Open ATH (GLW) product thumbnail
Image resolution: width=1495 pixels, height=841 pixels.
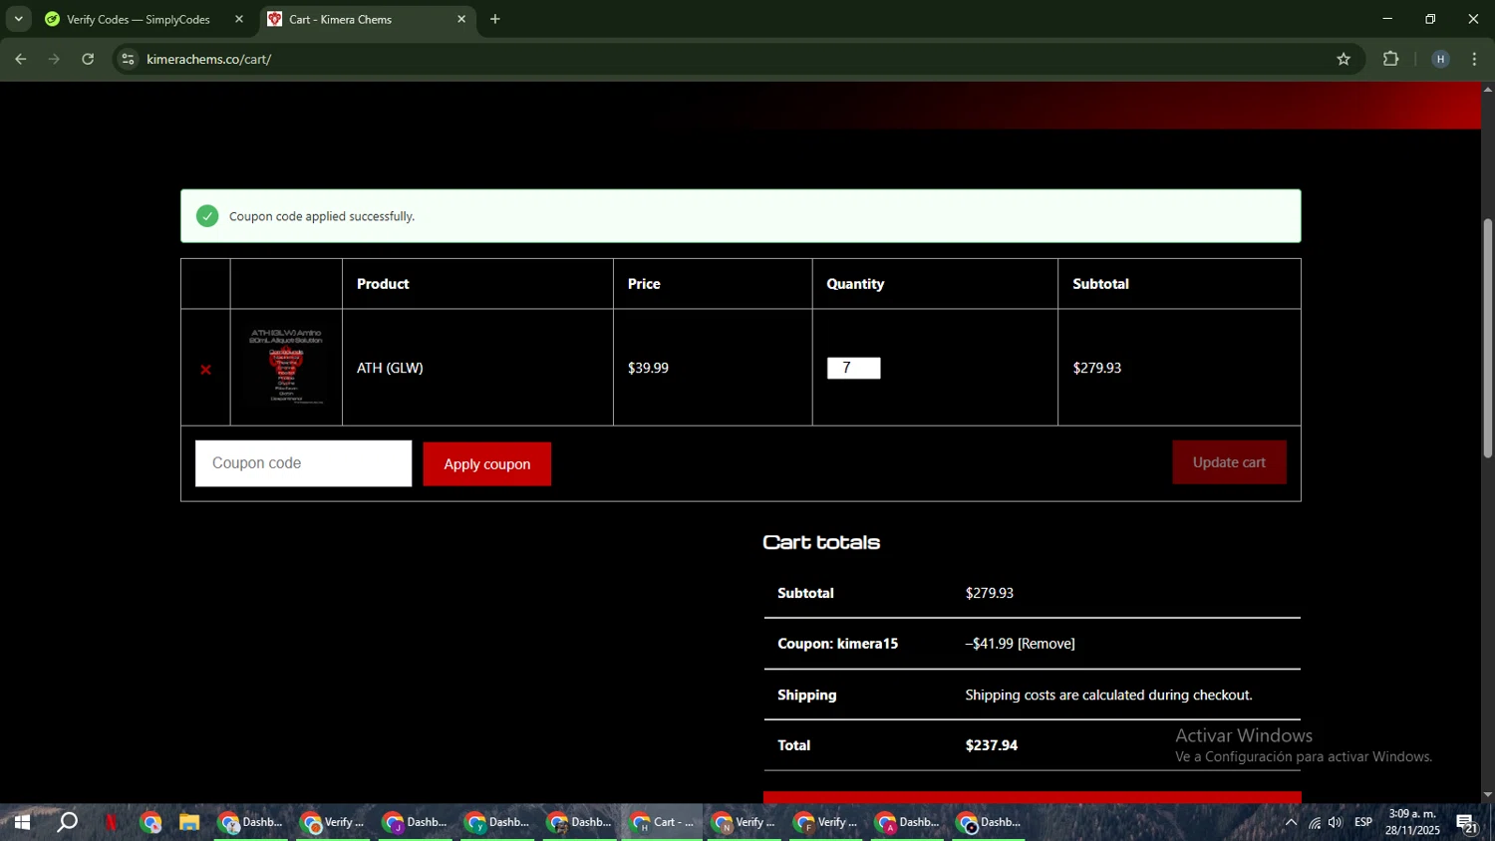(286, 367)
